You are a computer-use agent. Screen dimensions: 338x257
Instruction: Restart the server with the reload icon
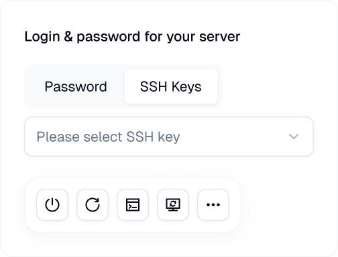[x=93, y=205]
